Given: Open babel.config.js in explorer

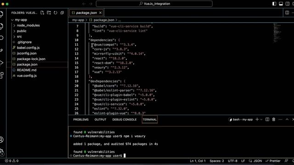Looking at the screenshot, I should (28, 48).
